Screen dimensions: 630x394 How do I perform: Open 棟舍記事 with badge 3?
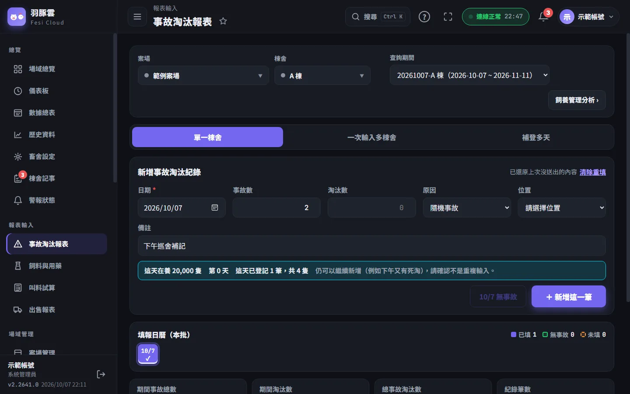[x=57, y=179]
